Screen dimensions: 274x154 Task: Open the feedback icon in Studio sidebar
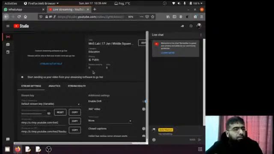coord(8,139)
